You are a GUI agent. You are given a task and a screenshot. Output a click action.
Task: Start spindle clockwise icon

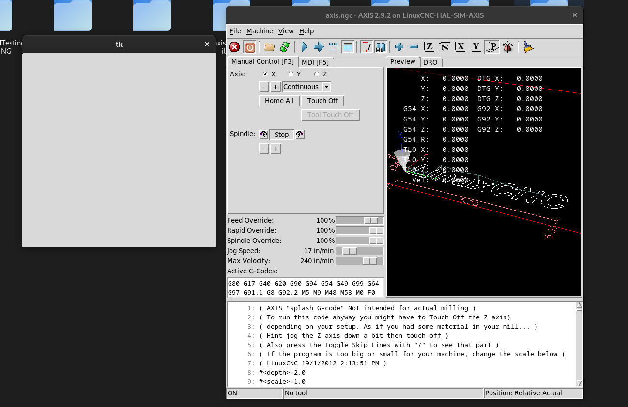tap(300, 135)
